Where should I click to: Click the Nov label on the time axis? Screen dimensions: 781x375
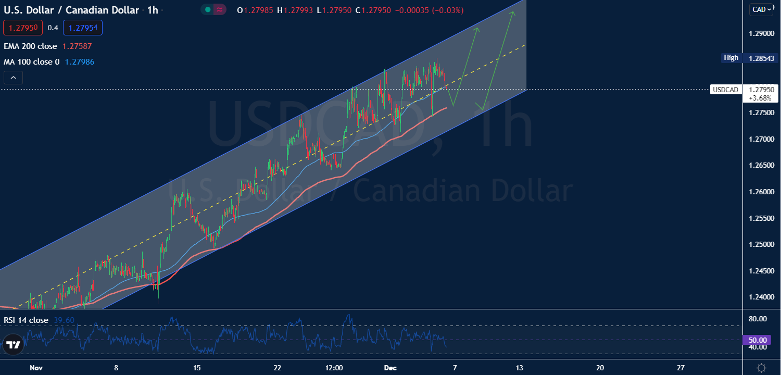[x=36, y=368]
